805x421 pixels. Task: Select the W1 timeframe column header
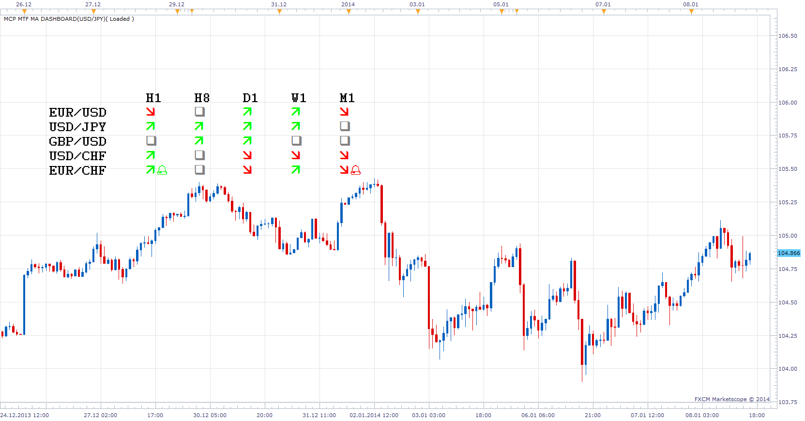(x=299, y=98)
